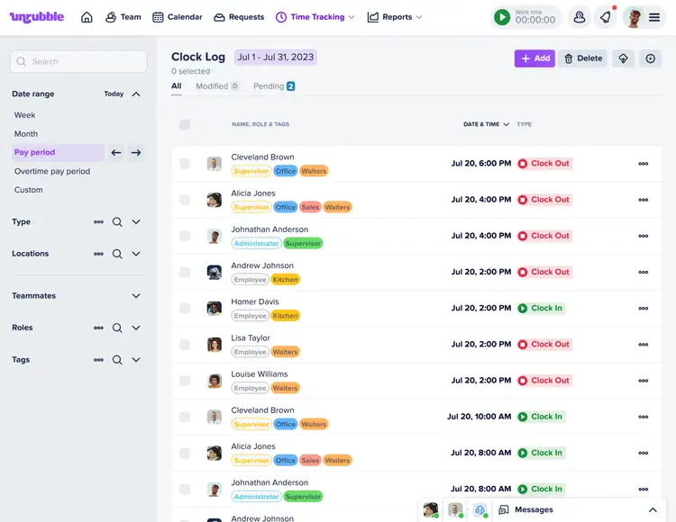Click the home icon in top navigation
The height and width of the screenshot is (522, 676).
[x=87, y=17]
